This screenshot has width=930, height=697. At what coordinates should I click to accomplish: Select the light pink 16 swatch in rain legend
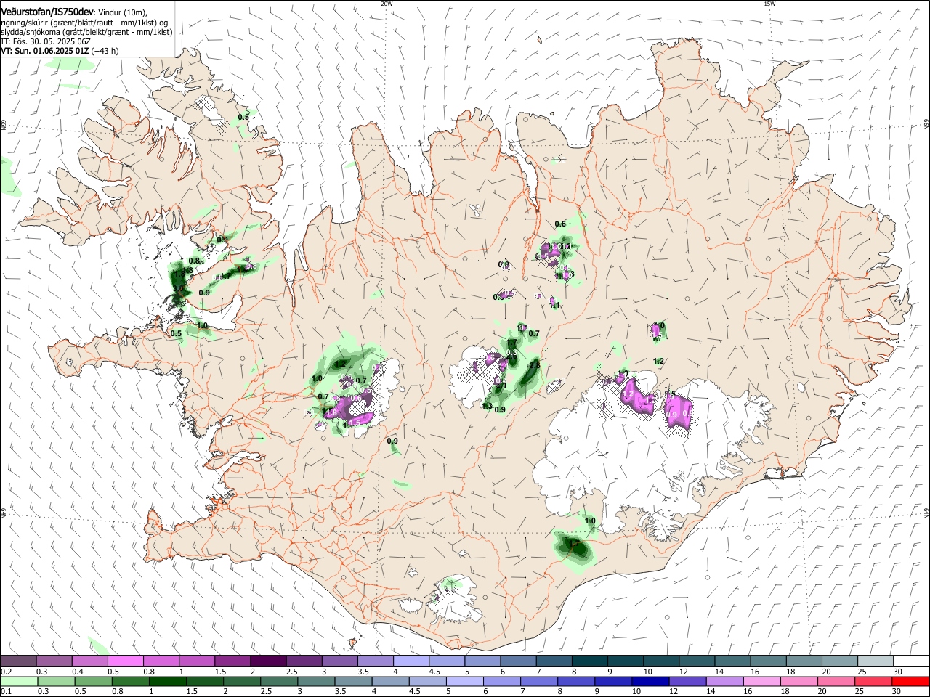(x=761, y=681)
